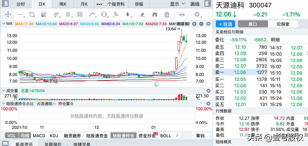Switch to the 月K tab
This screenshot has width=308, height=146.
tap(84, 4)
